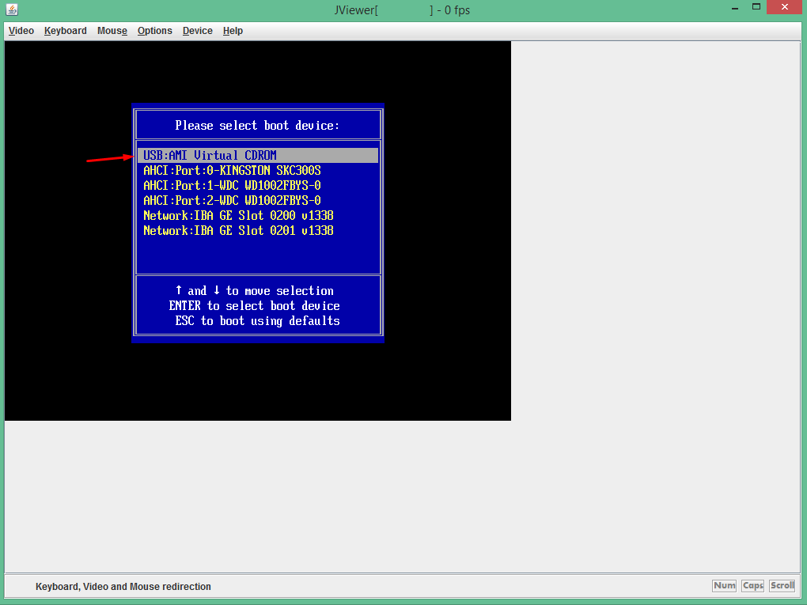Open the Options menu
Image resolution: width=807 pixels, height=605 pixels.
click(155, 31)
